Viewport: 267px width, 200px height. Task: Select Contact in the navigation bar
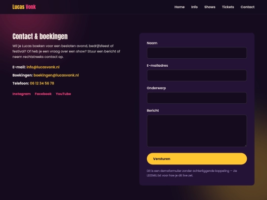247,7
